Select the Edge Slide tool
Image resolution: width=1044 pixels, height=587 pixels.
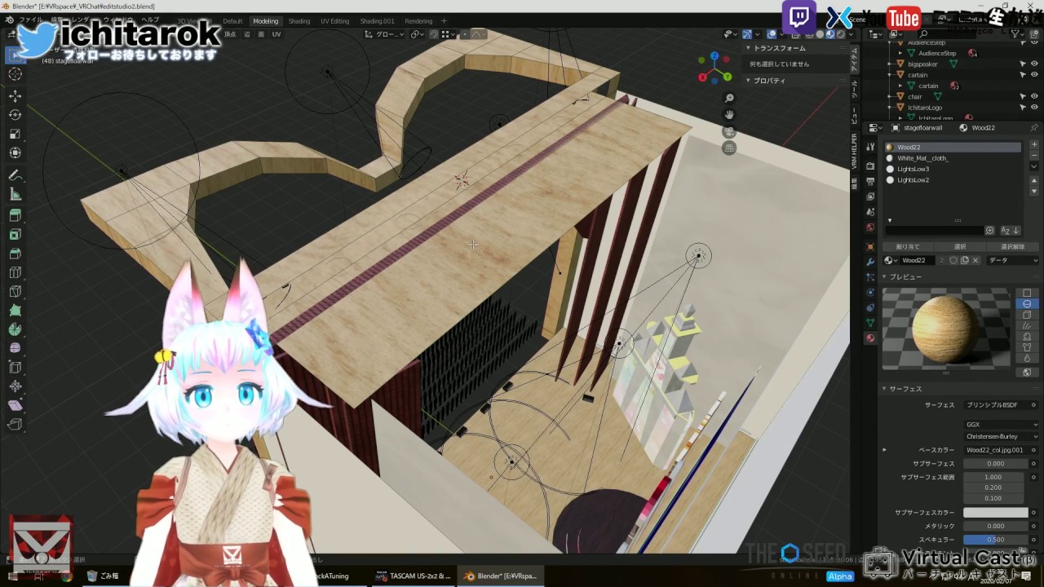(x=15, y=368)
